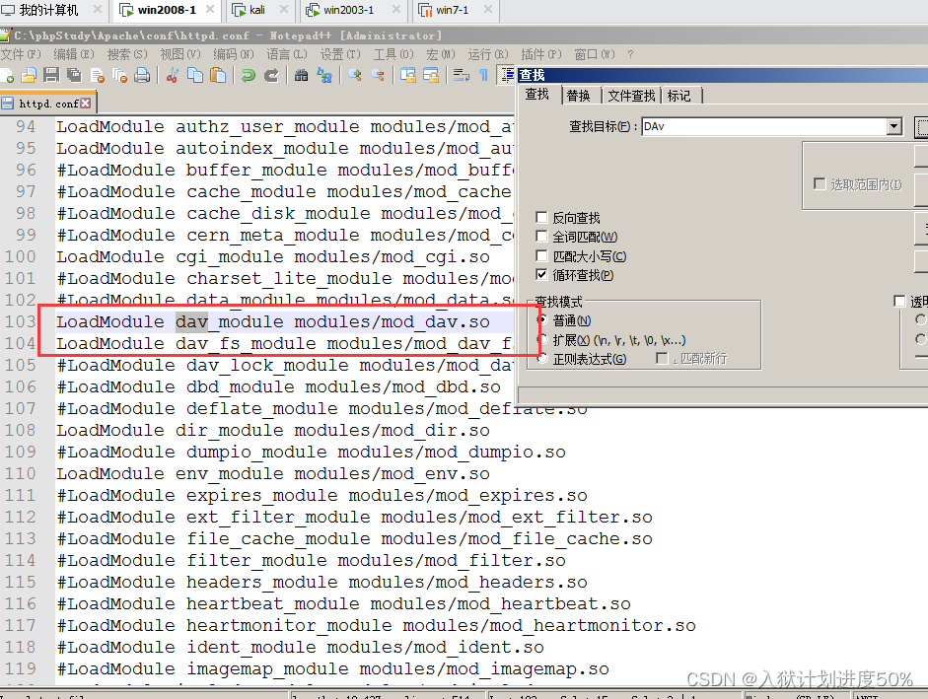Click the Save All icon

(x=75, y=75)
